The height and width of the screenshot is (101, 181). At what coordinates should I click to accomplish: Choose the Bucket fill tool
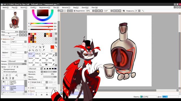point(31,64)
